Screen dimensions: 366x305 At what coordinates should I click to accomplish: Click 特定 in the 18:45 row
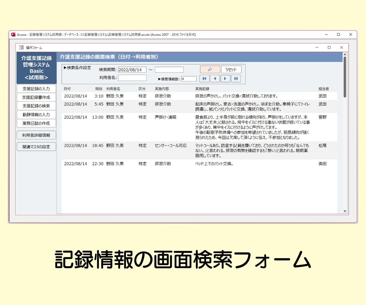click(142, 145)
